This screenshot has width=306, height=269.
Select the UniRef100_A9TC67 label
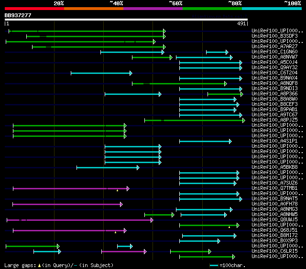tap(274, 115)
